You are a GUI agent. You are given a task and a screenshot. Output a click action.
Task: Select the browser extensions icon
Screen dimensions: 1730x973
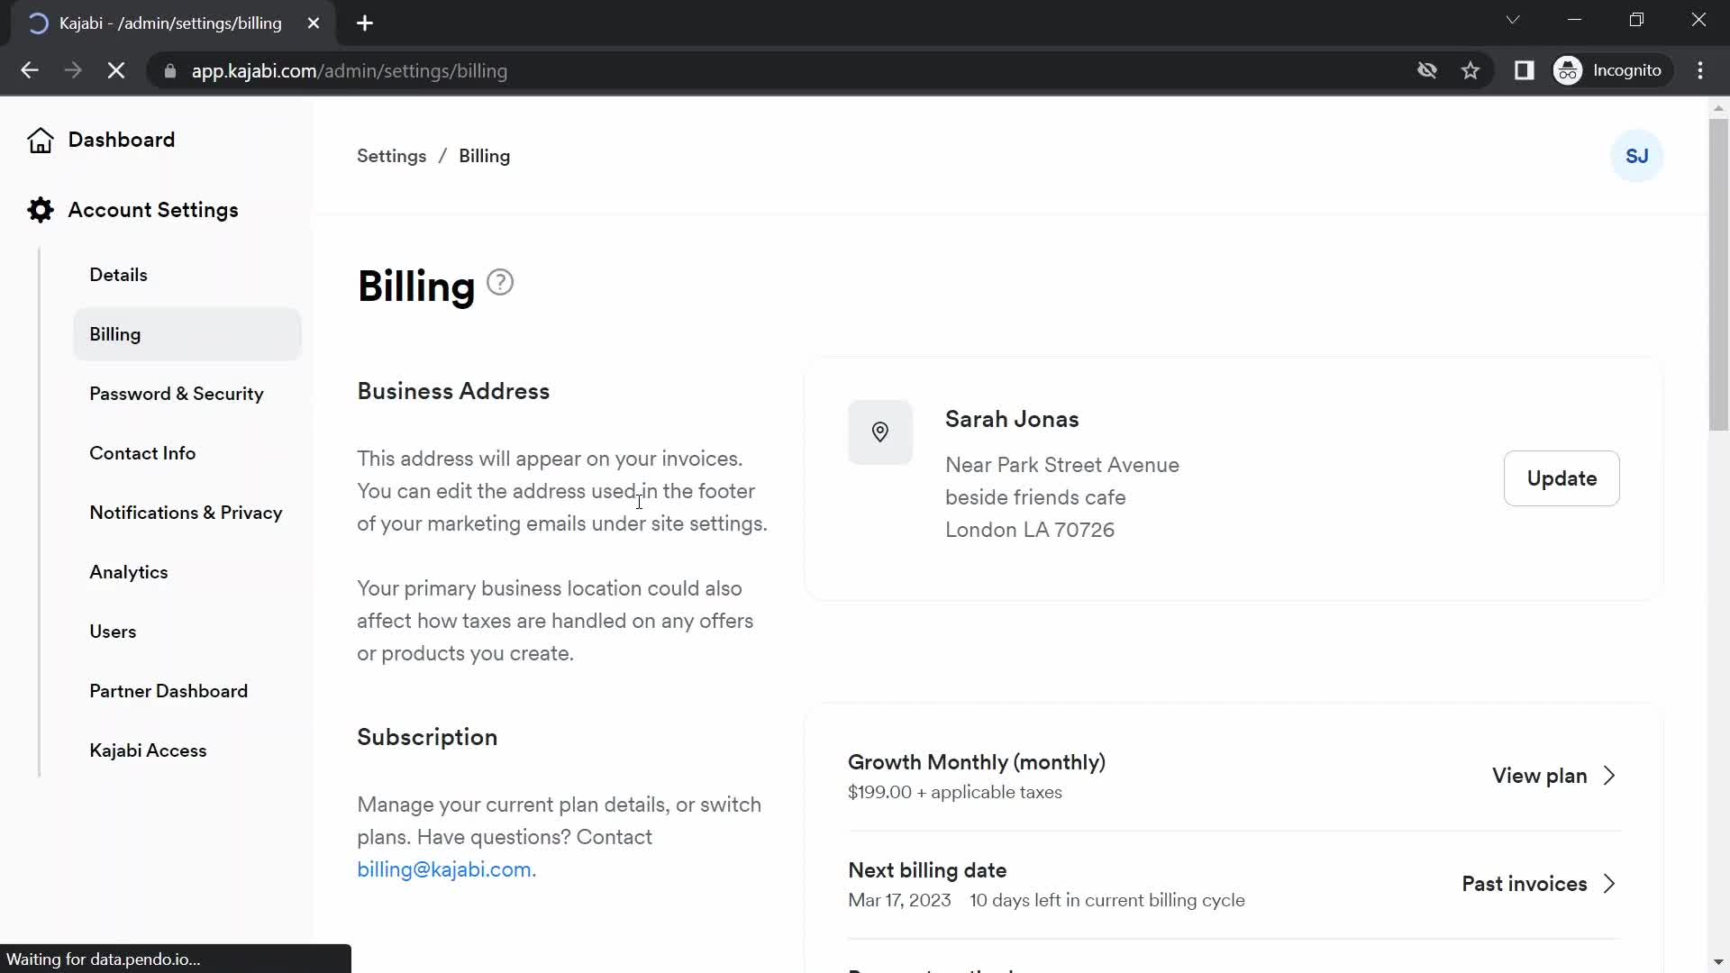click(x=1525, y=70)
